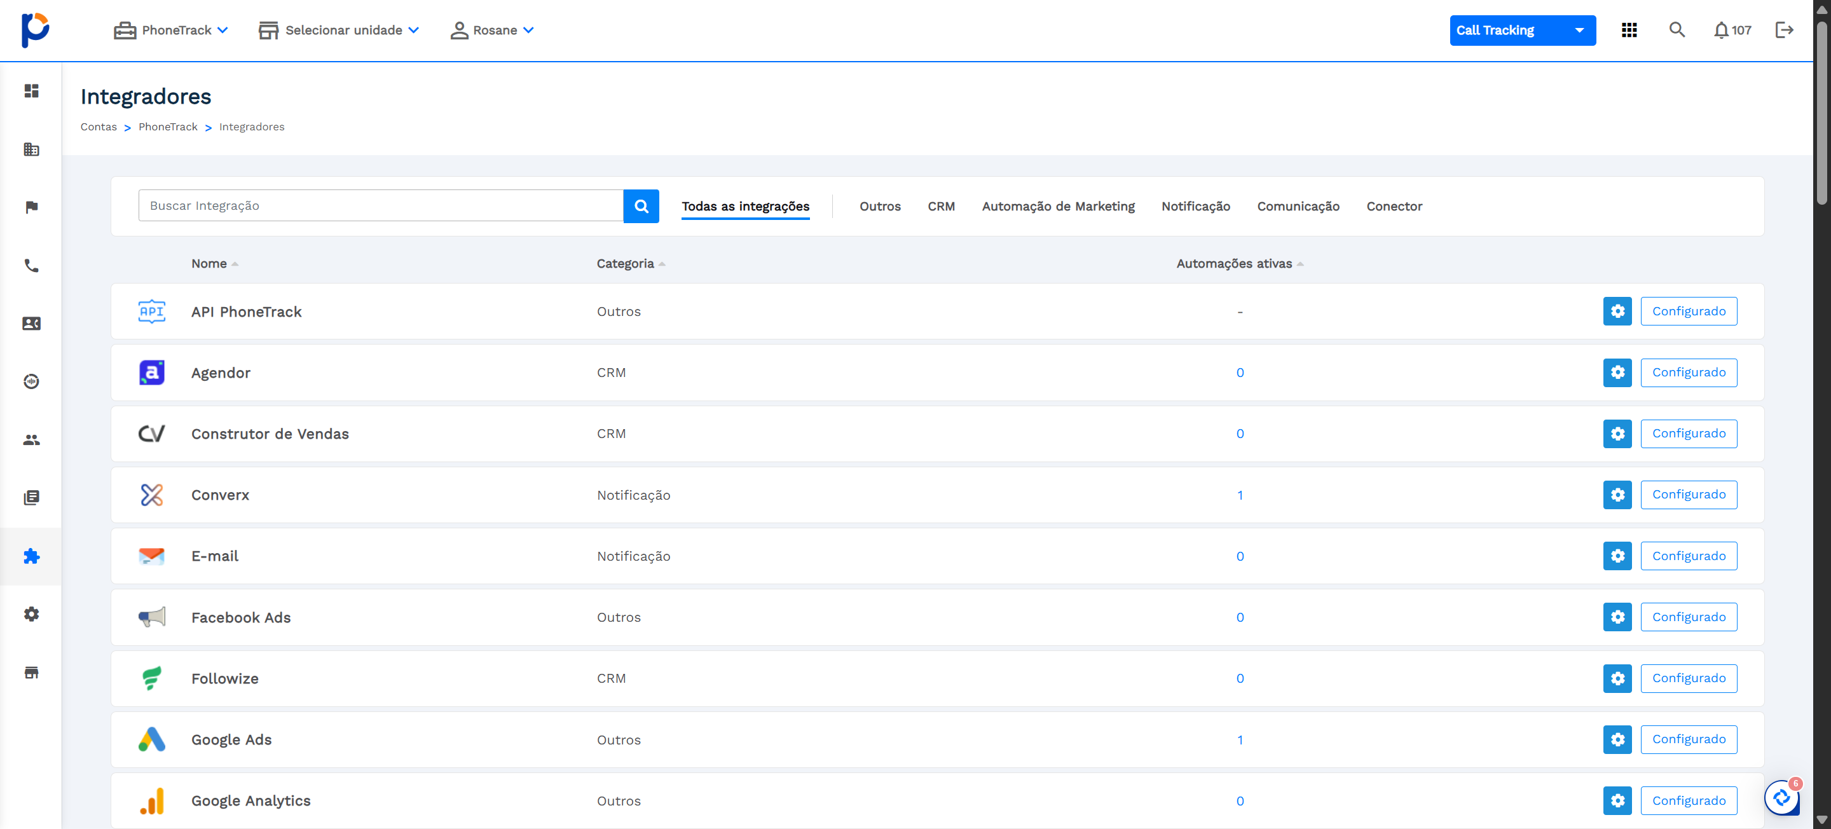The height and width of the screenshot is (829, 1831).
Task: Click the header magnifier search icon
Action: pyautogui.click(x=1677, y=30)
